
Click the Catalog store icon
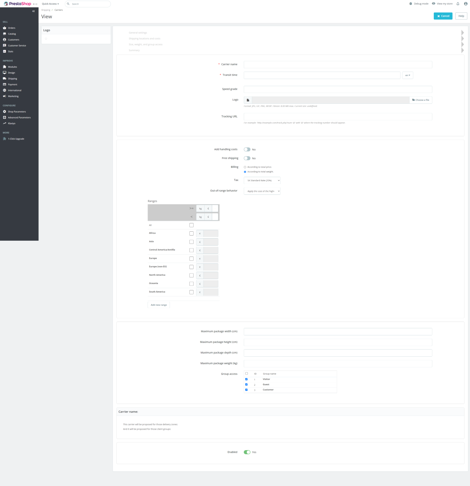click(5, 34)
